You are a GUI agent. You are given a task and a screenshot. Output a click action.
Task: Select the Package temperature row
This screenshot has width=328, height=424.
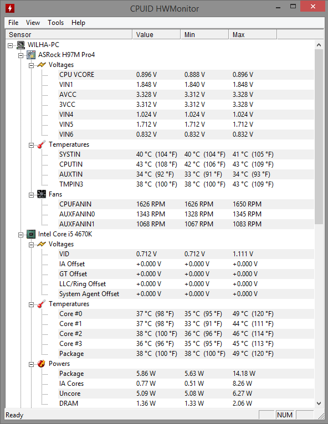click(x=186, y=354)
